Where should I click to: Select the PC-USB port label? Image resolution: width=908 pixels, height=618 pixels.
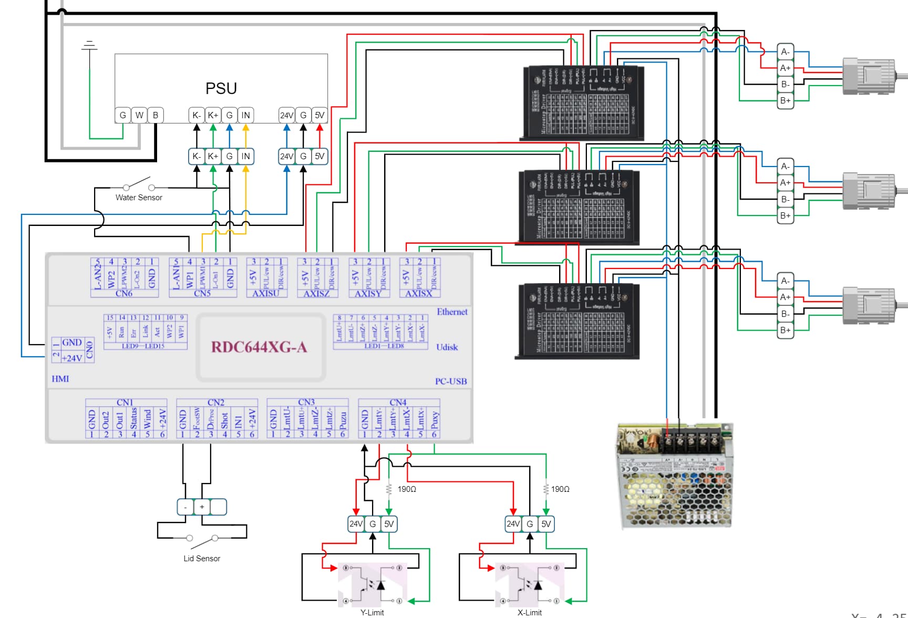pyautogui.click(x=451, y=381)
